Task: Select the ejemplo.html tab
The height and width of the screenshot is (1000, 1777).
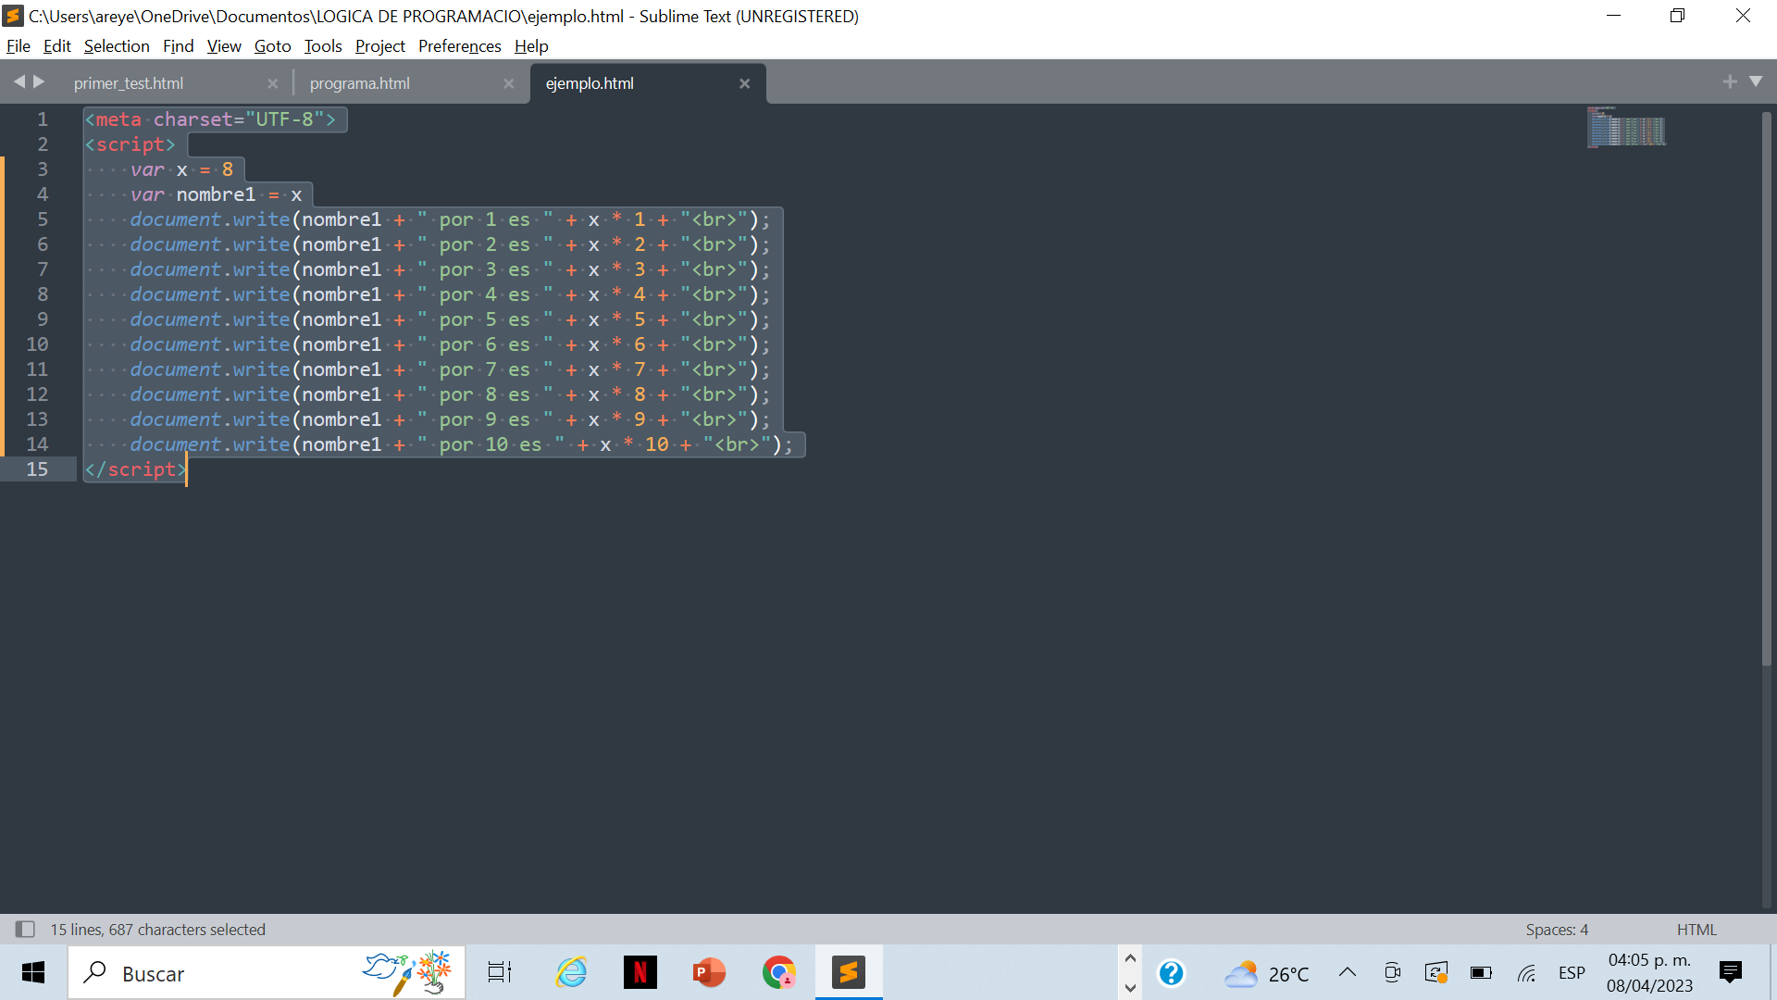Action: coord(590,83)
